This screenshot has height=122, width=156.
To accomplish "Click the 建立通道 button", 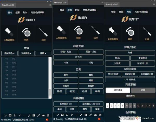I will coord(118,90).
